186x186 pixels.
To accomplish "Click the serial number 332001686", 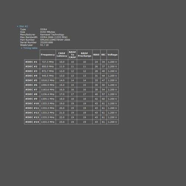I will click(x=46, y=42).
